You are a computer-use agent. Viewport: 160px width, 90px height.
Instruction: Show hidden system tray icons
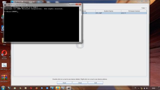(x=138, y=88)
